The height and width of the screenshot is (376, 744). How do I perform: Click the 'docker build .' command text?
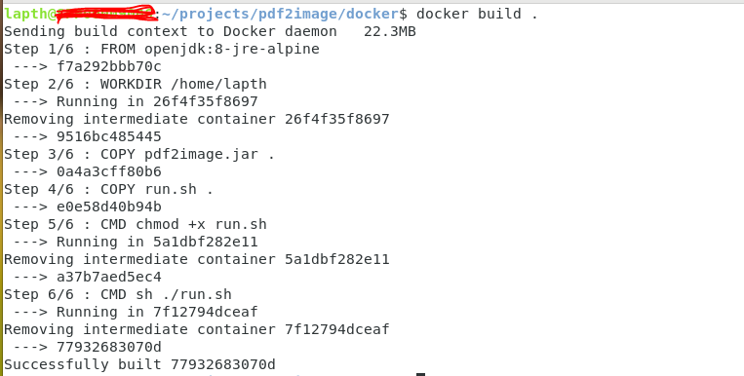(x=478, y=14)
